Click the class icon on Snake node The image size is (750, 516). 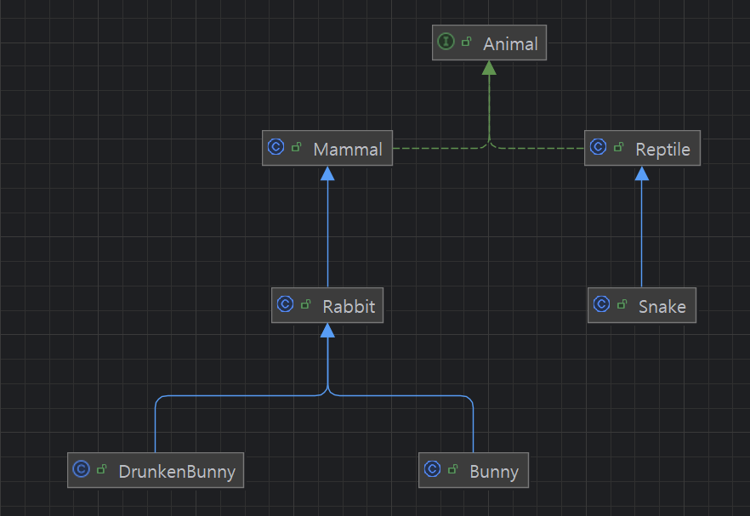[x=602, y=303]
